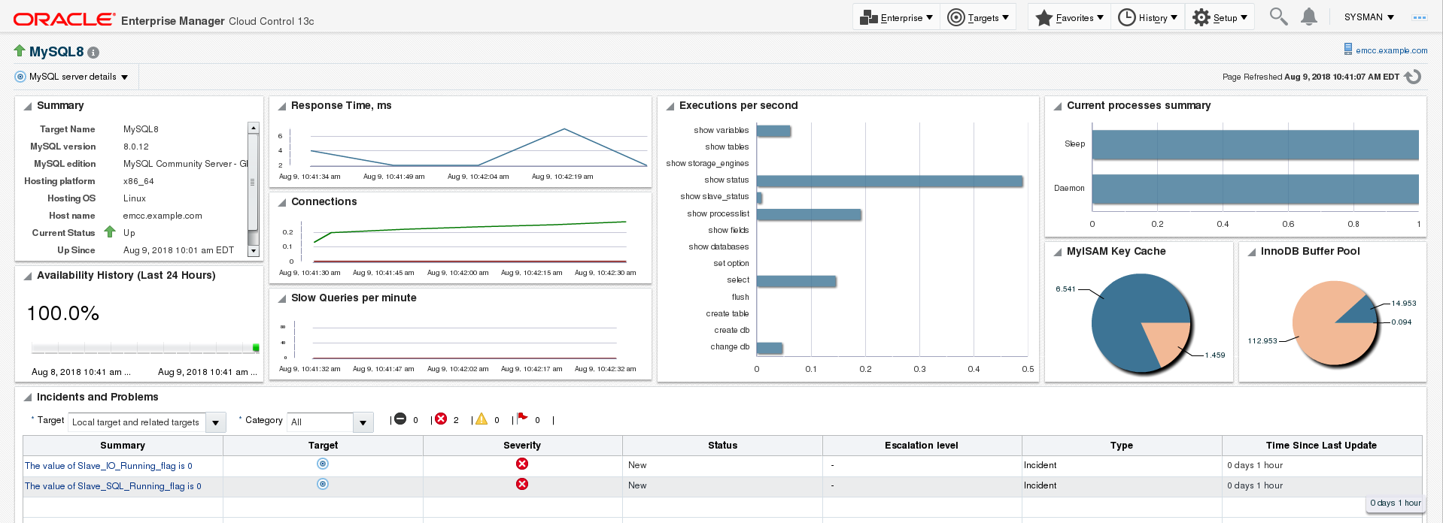Collapse the Summary panel
The image size is (1443, 523).
pos(28,107)
